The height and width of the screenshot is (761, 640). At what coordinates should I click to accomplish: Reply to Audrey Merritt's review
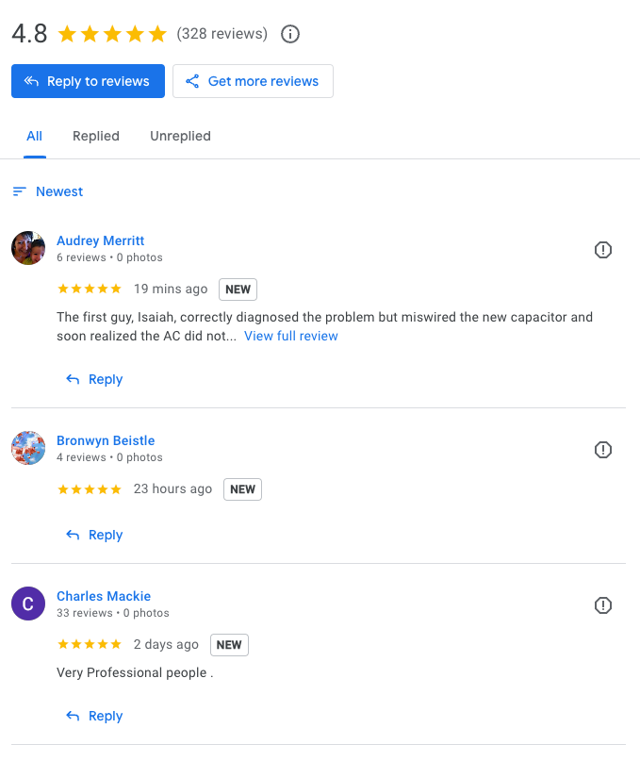point(95,379)
